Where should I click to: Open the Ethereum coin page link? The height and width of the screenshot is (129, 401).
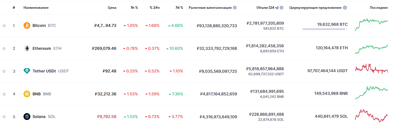pyautogui.click(x=47, y=48)
